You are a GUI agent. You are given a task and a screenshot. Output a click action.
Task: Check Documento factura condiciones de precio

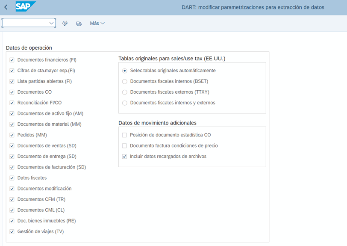coord(125,145)
